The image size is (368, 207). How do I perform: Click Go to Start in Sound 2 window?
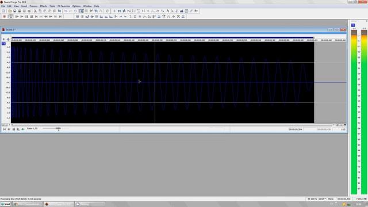(x=4, y=129)
